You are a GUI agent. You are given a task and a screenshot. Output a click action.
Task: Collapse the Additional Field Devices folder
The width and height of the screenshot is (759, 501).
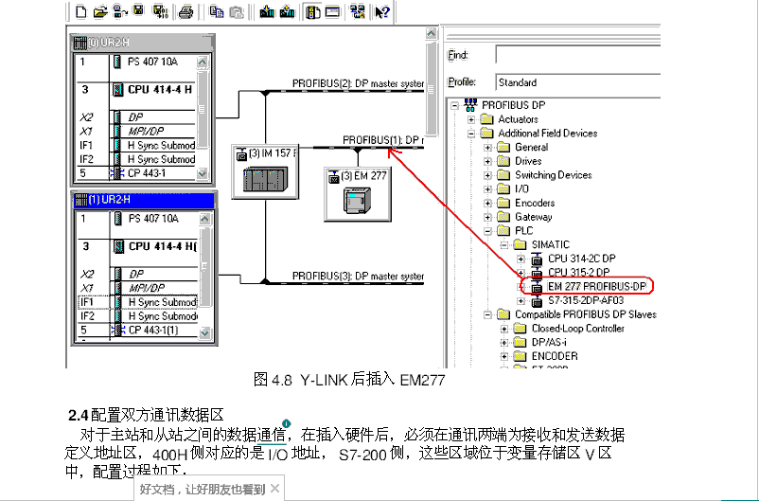[x=471, y=134]
